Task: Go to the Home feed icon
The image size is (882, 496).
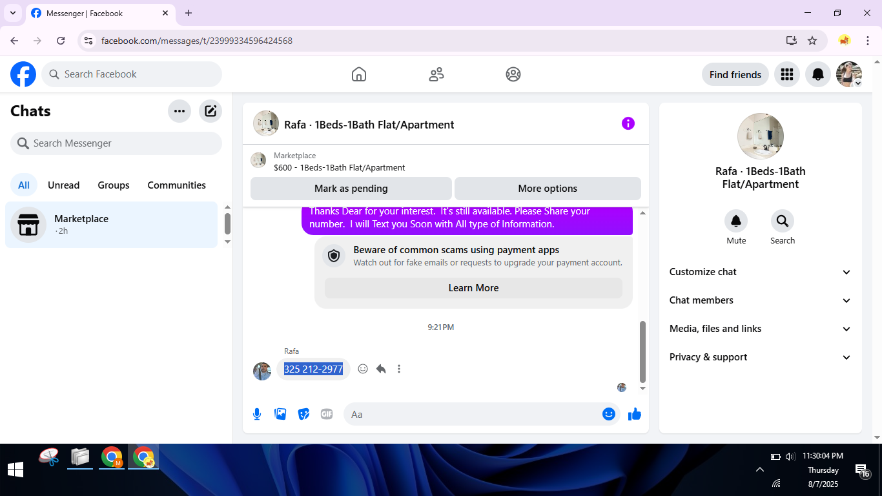Action: [359, 74]
